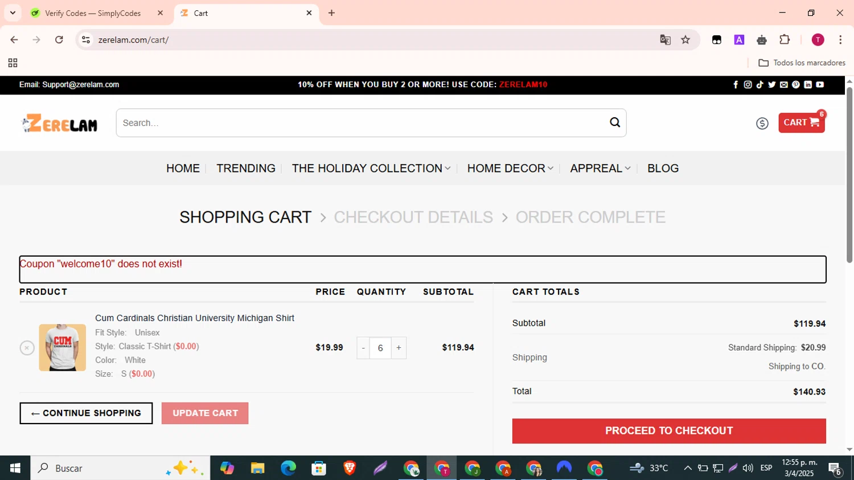Open the Twitter social icon

tap(772, 85)
